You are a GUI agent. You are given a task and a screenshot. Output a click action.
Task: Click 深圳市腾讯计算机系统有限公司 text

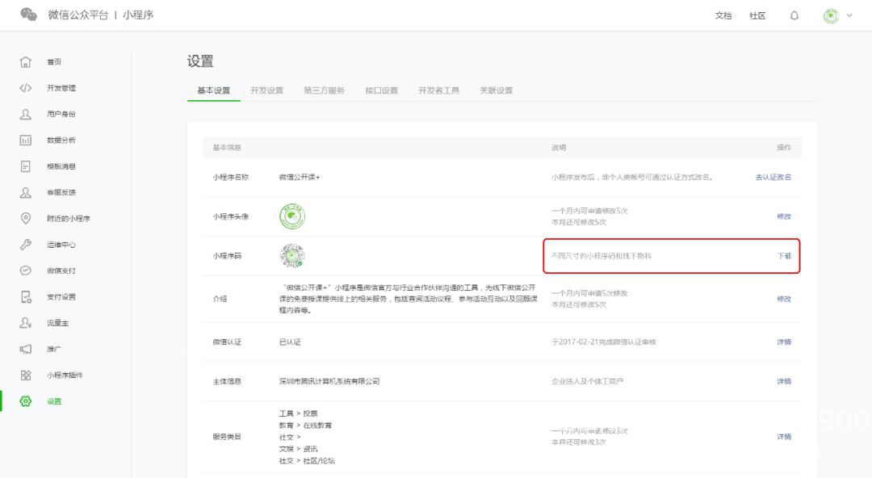[329, 381]
